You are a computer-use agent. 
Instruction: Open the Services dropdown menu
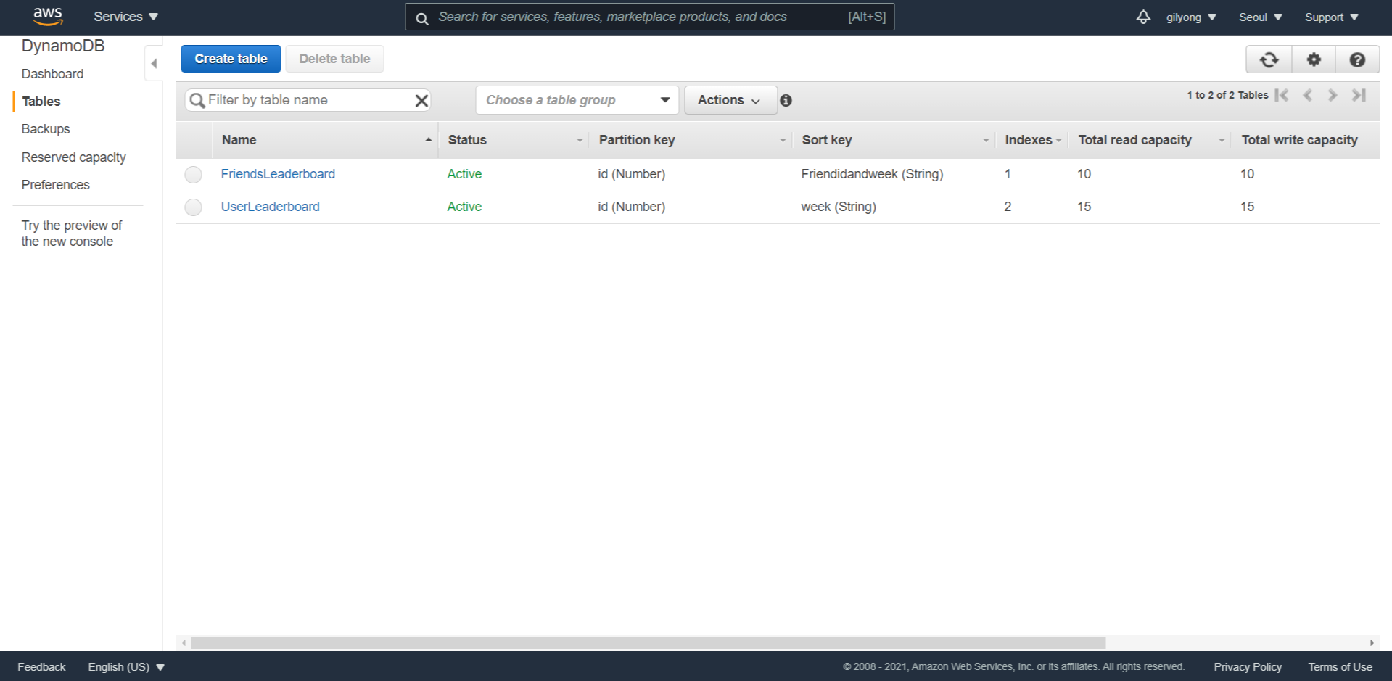point(125,17)
